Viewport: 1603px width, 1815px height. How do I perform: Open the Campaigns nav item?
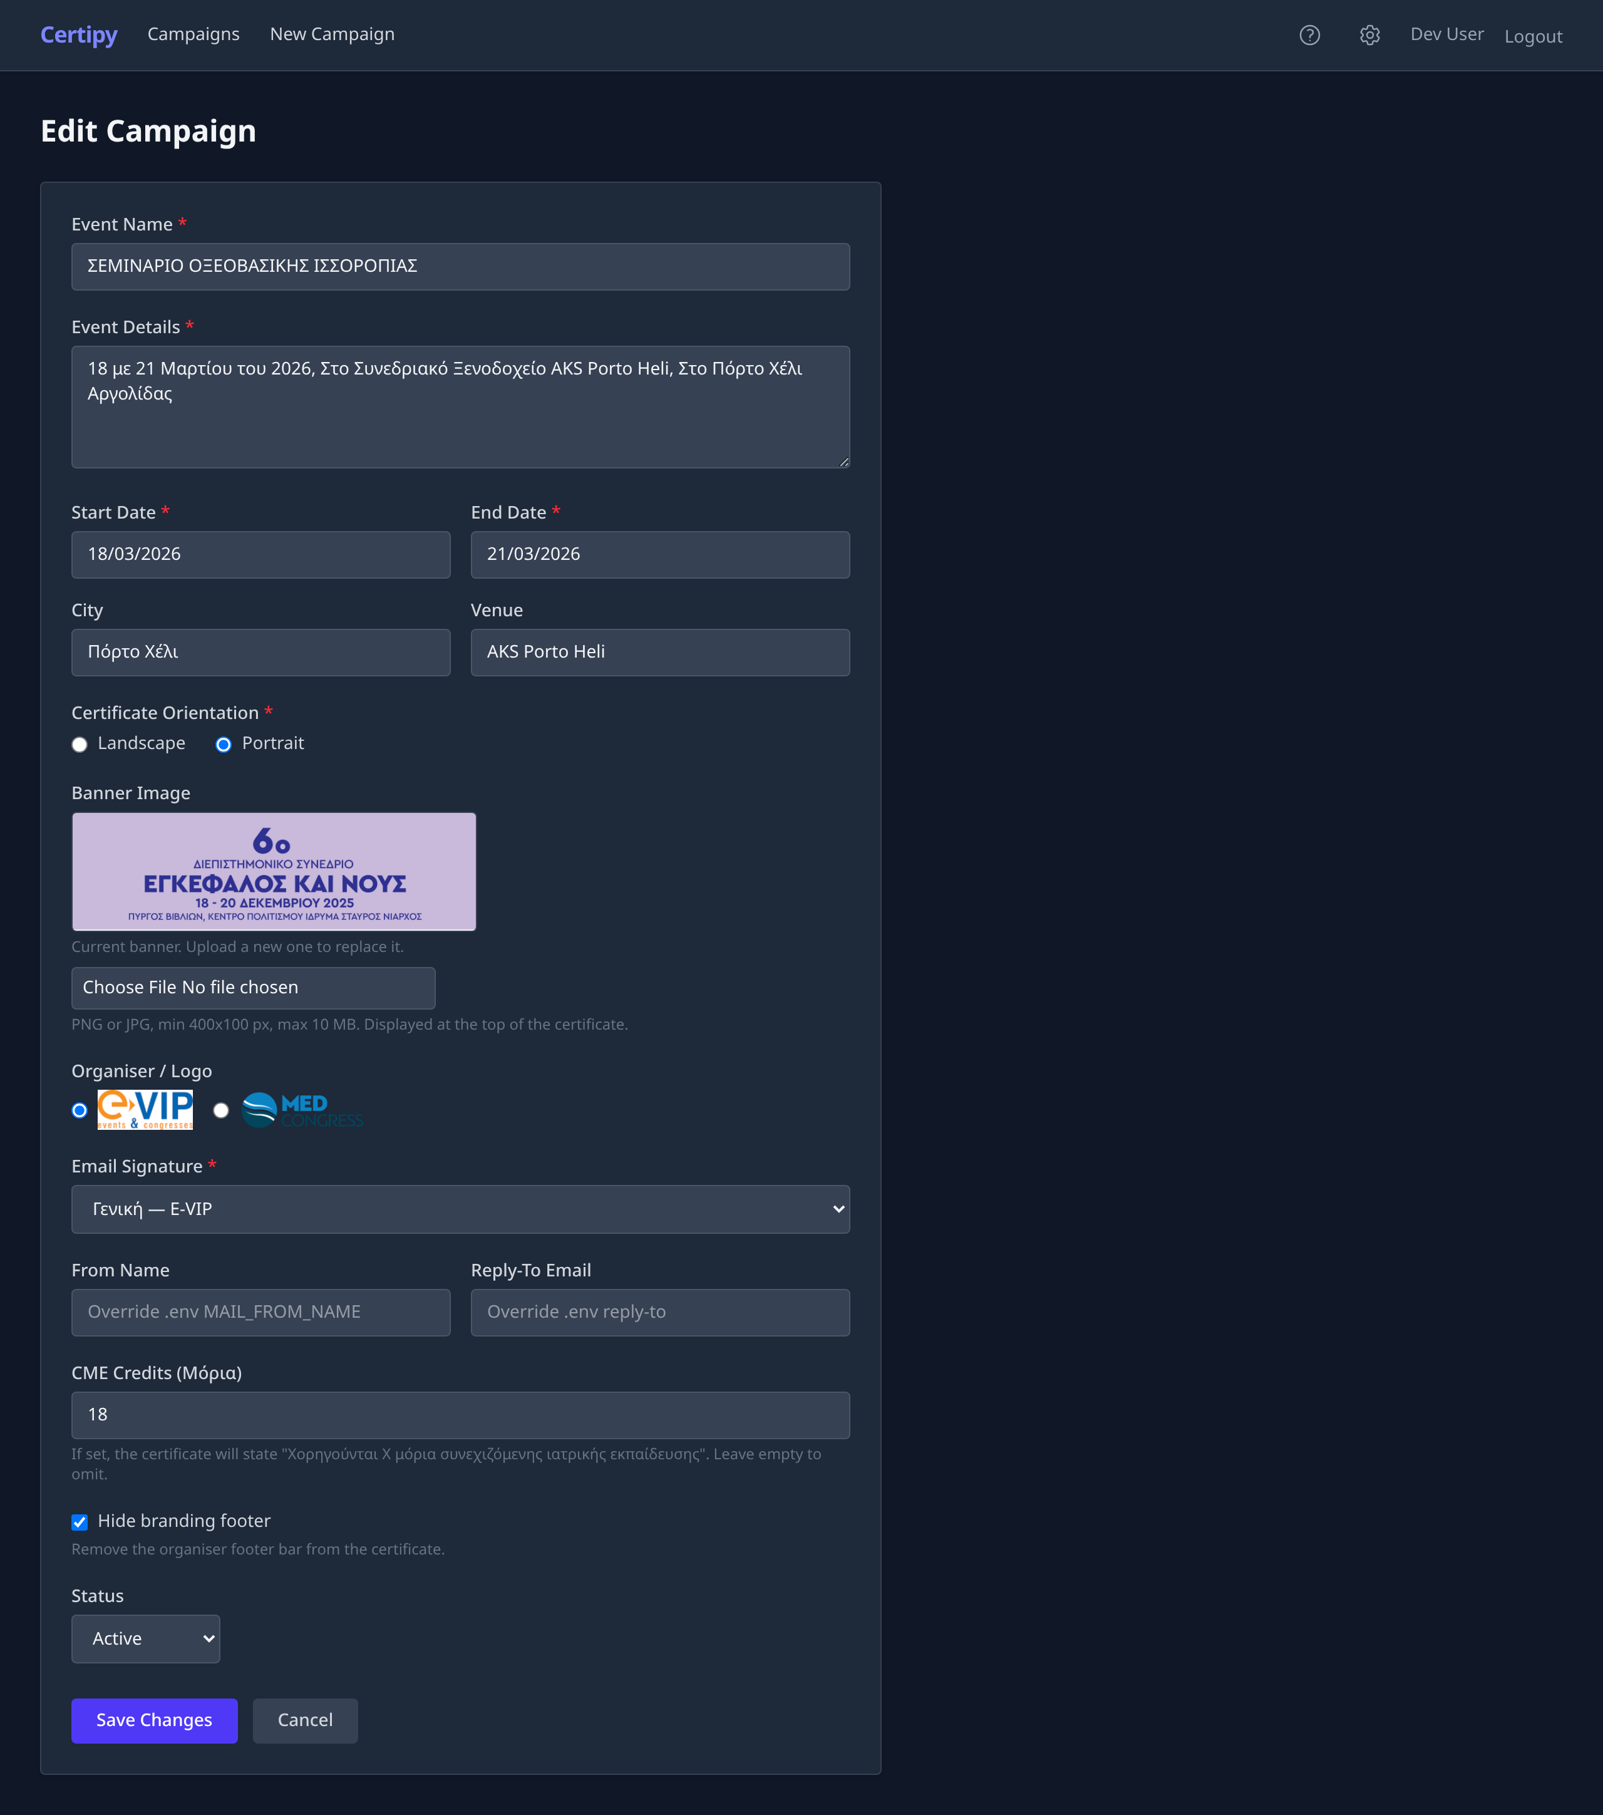(193, 34)
